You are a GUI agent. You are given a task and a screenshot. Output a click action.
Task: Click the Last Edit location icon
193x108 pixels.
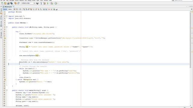(14, 9)
